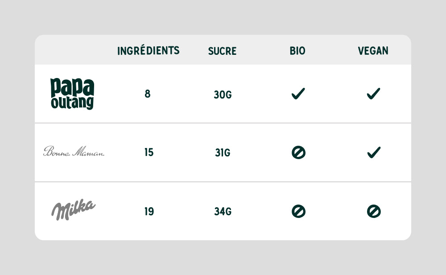Click Papa Outang's Bio checkmark
Screen dimensions: 446x275
click(x=298, y=94)
